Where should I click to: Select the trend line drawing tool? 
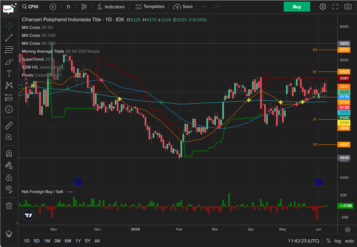tap(9, 38)
